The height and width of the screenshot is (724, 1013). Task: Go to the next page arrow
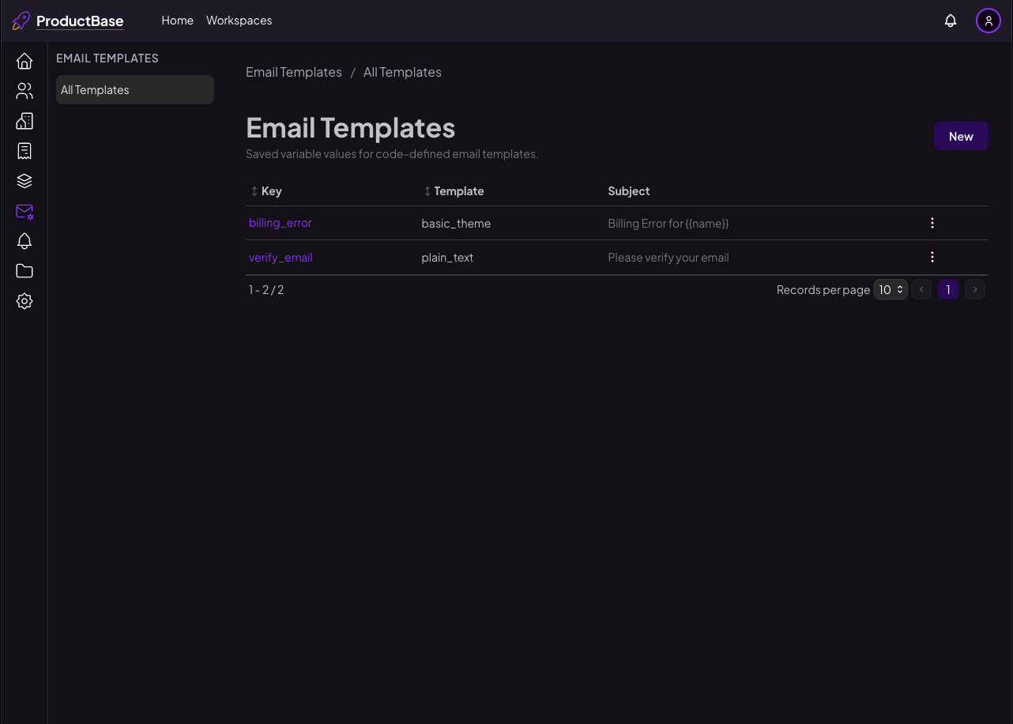click(975, 290)
